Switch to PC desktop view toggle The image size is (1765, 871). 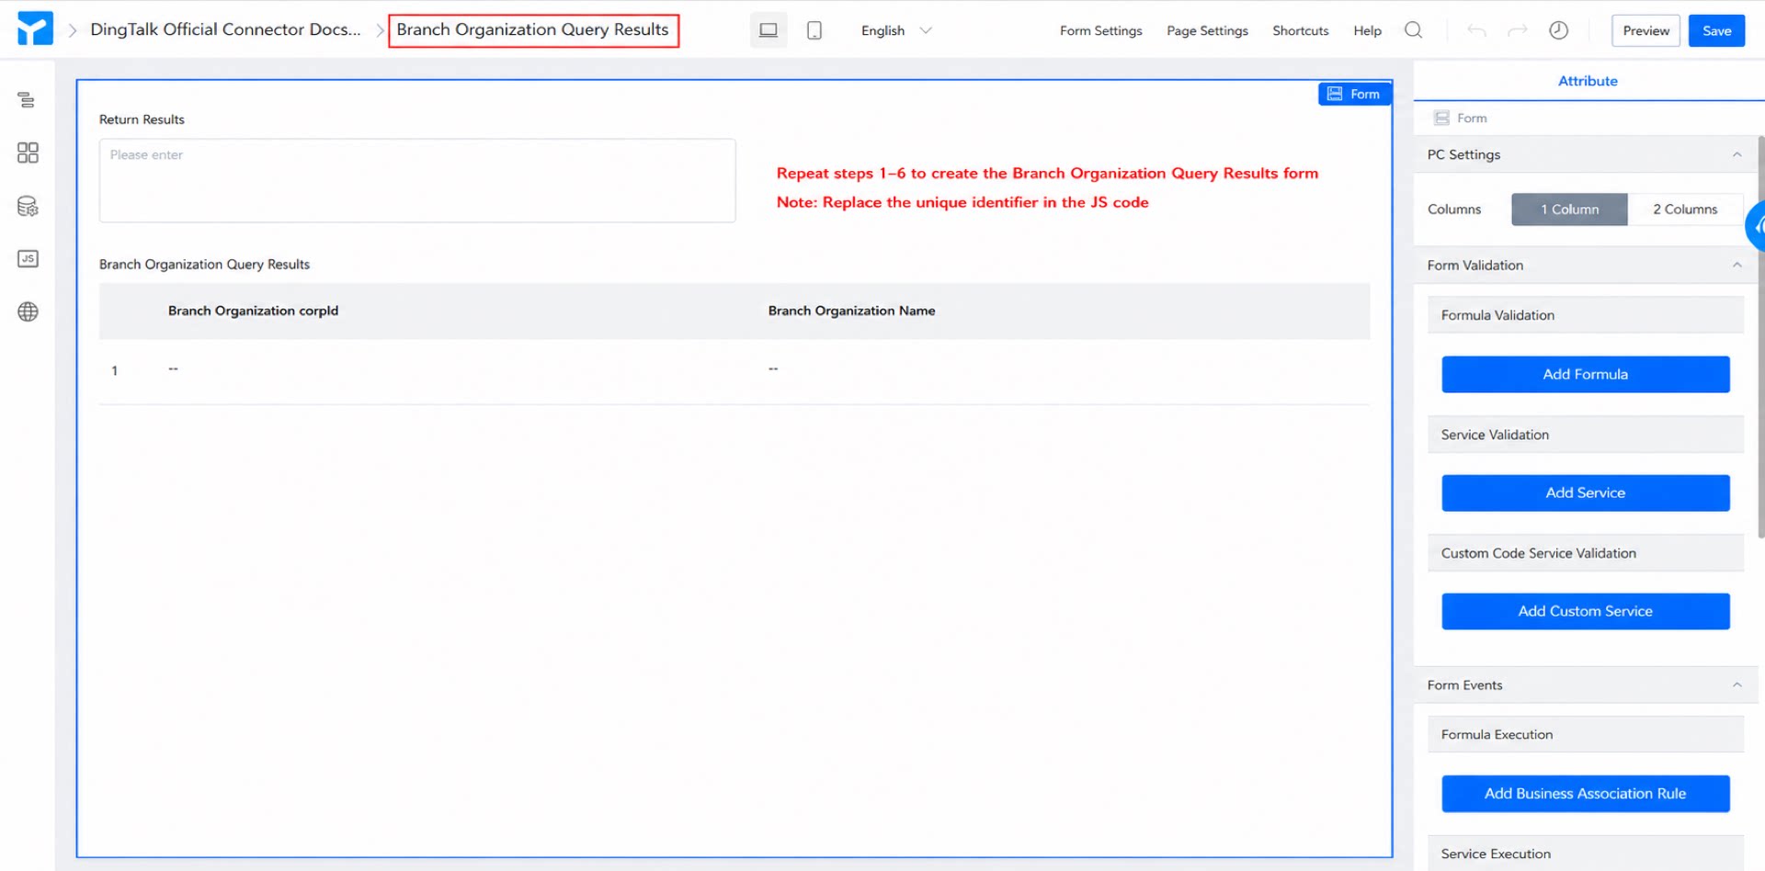[x=769, y=30]
